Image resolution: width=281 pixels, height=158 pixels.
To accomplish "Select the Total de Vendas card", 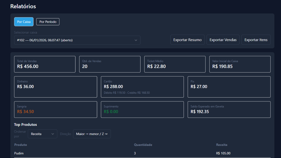I will [x=45, y=64].
